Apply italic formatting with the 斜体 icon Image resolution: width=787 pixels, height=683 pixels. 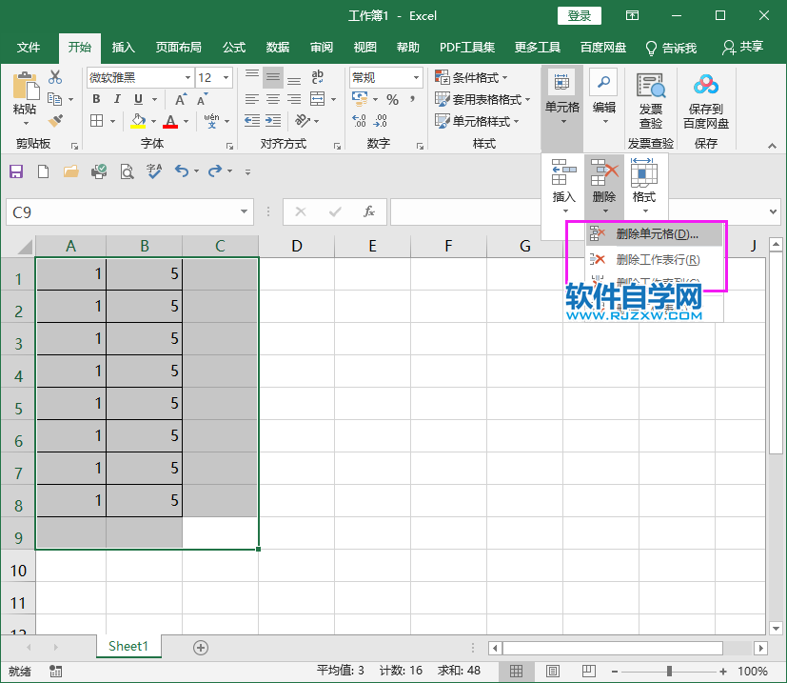118,97
